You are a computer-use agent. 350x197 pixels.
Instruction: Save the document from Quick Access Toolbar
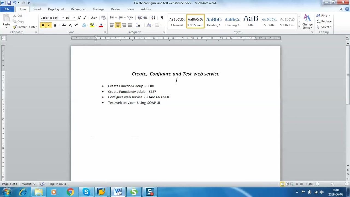click(9, 3)
